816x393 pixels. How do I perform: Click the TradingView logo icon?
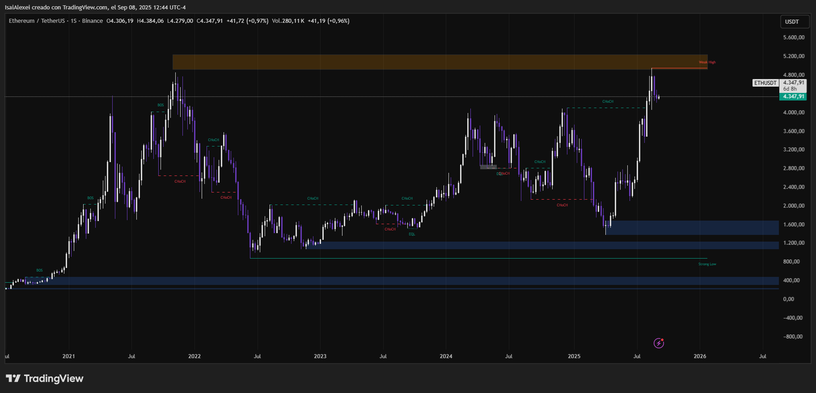[13, 379]
